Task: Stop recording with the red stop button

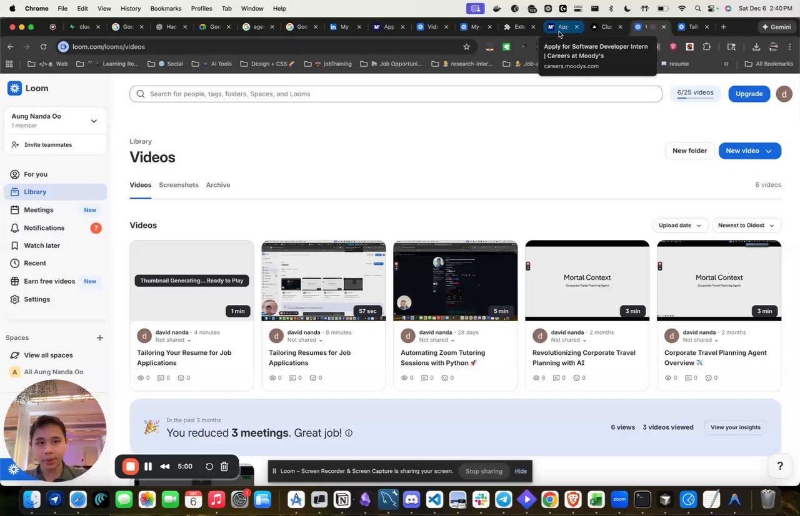Action: (130, 466)
